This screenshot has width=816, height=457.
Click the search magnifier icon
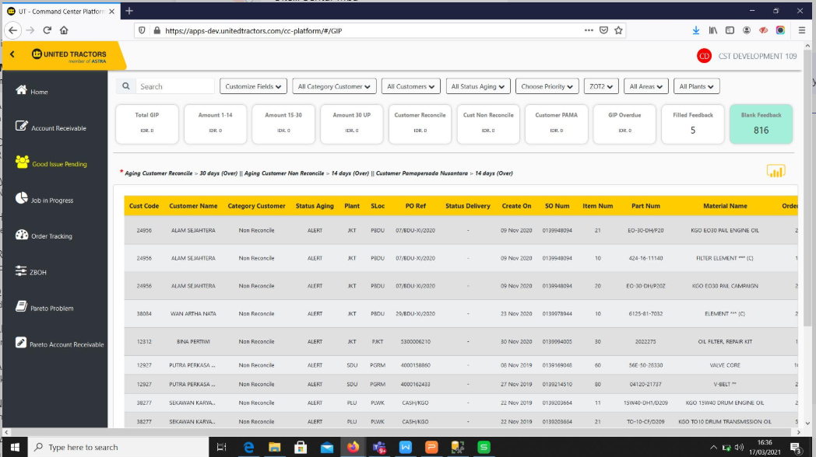(x=126, y=86)
